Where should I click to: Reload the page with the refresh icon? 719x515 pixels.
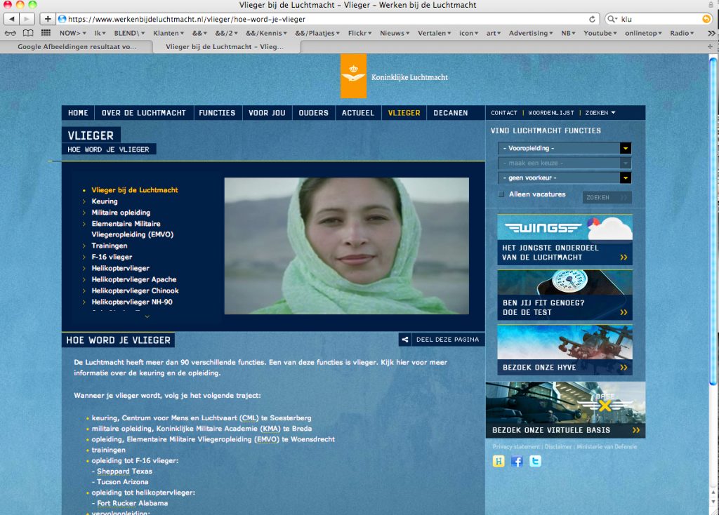point(592,19)
